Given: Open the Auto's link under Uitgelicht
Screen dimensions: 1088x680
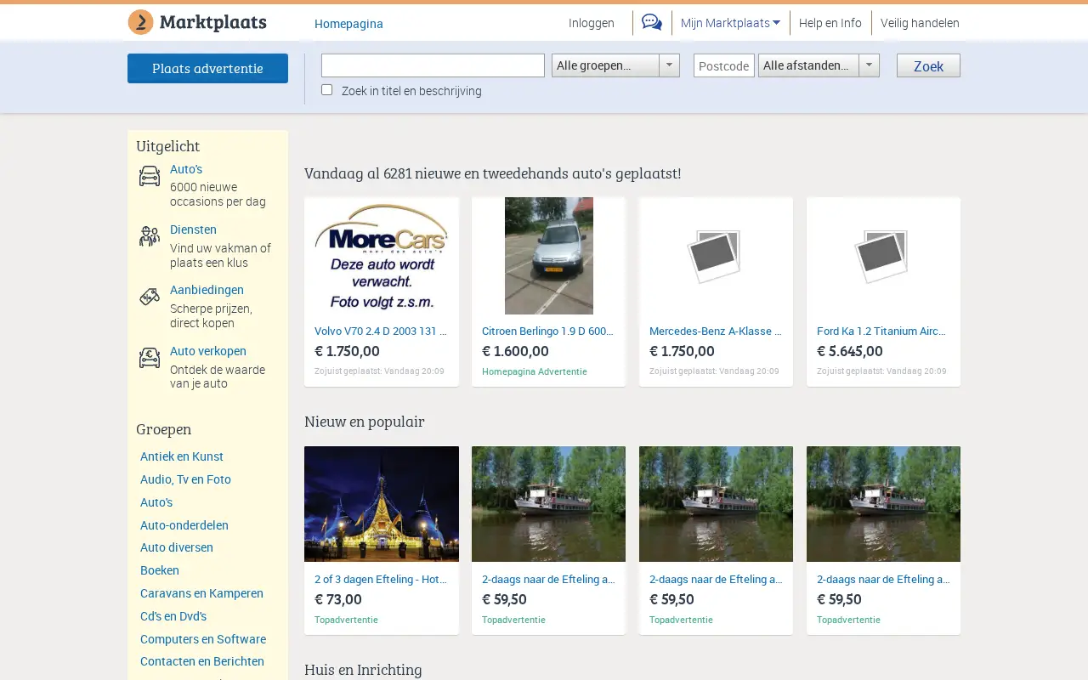Looking at the screenshot, I should 186,169.
